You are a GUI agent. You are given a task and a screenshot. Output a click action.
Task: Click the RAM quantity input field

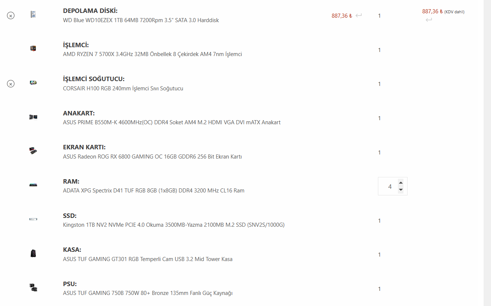[389, 187]
